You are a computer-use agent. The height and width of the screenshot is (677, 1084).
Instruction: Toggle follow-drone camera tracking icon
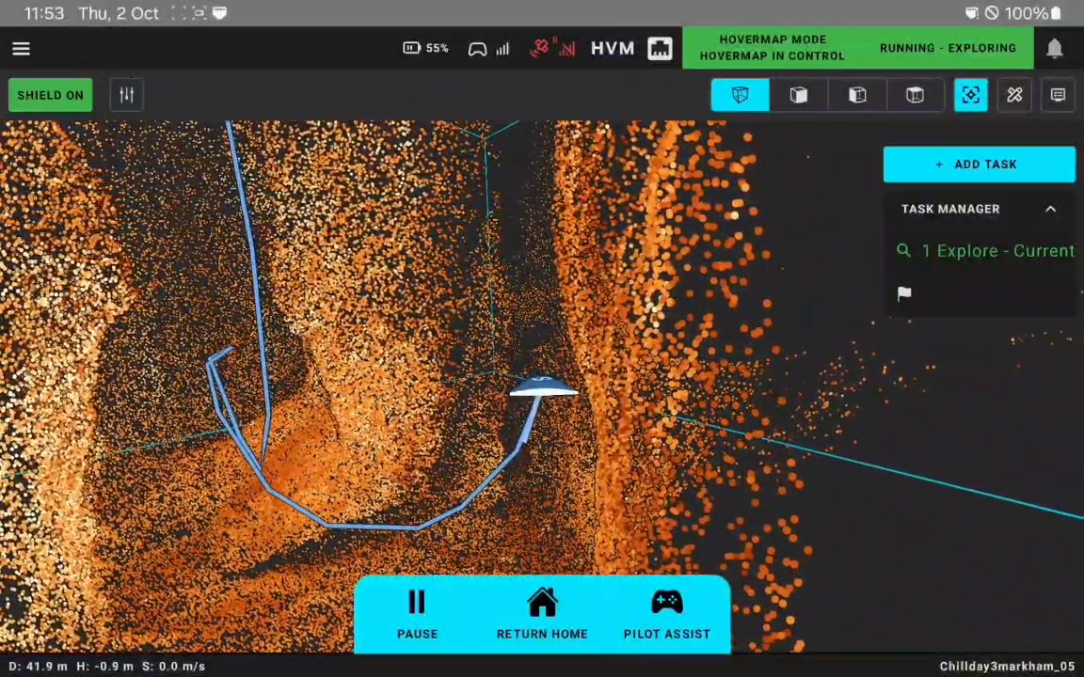pos(970,95)
